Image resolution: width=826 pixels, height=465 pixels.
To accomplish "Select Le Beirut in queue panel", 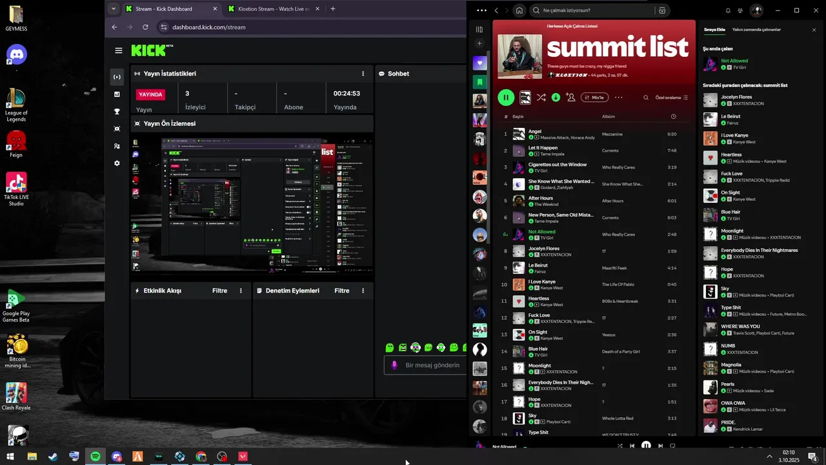I will coord(760,119).
